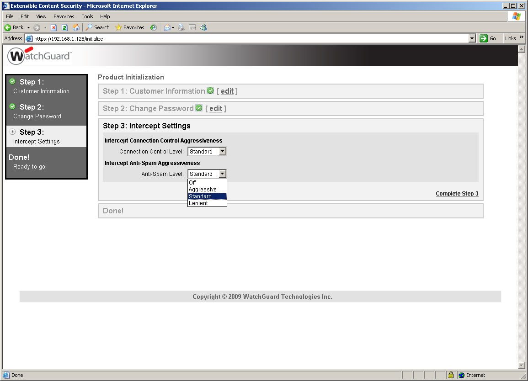Click the Print icon in the toolbar
This screenshot has height=381, width=528.
pyautogui.click(x=181, y=27)
